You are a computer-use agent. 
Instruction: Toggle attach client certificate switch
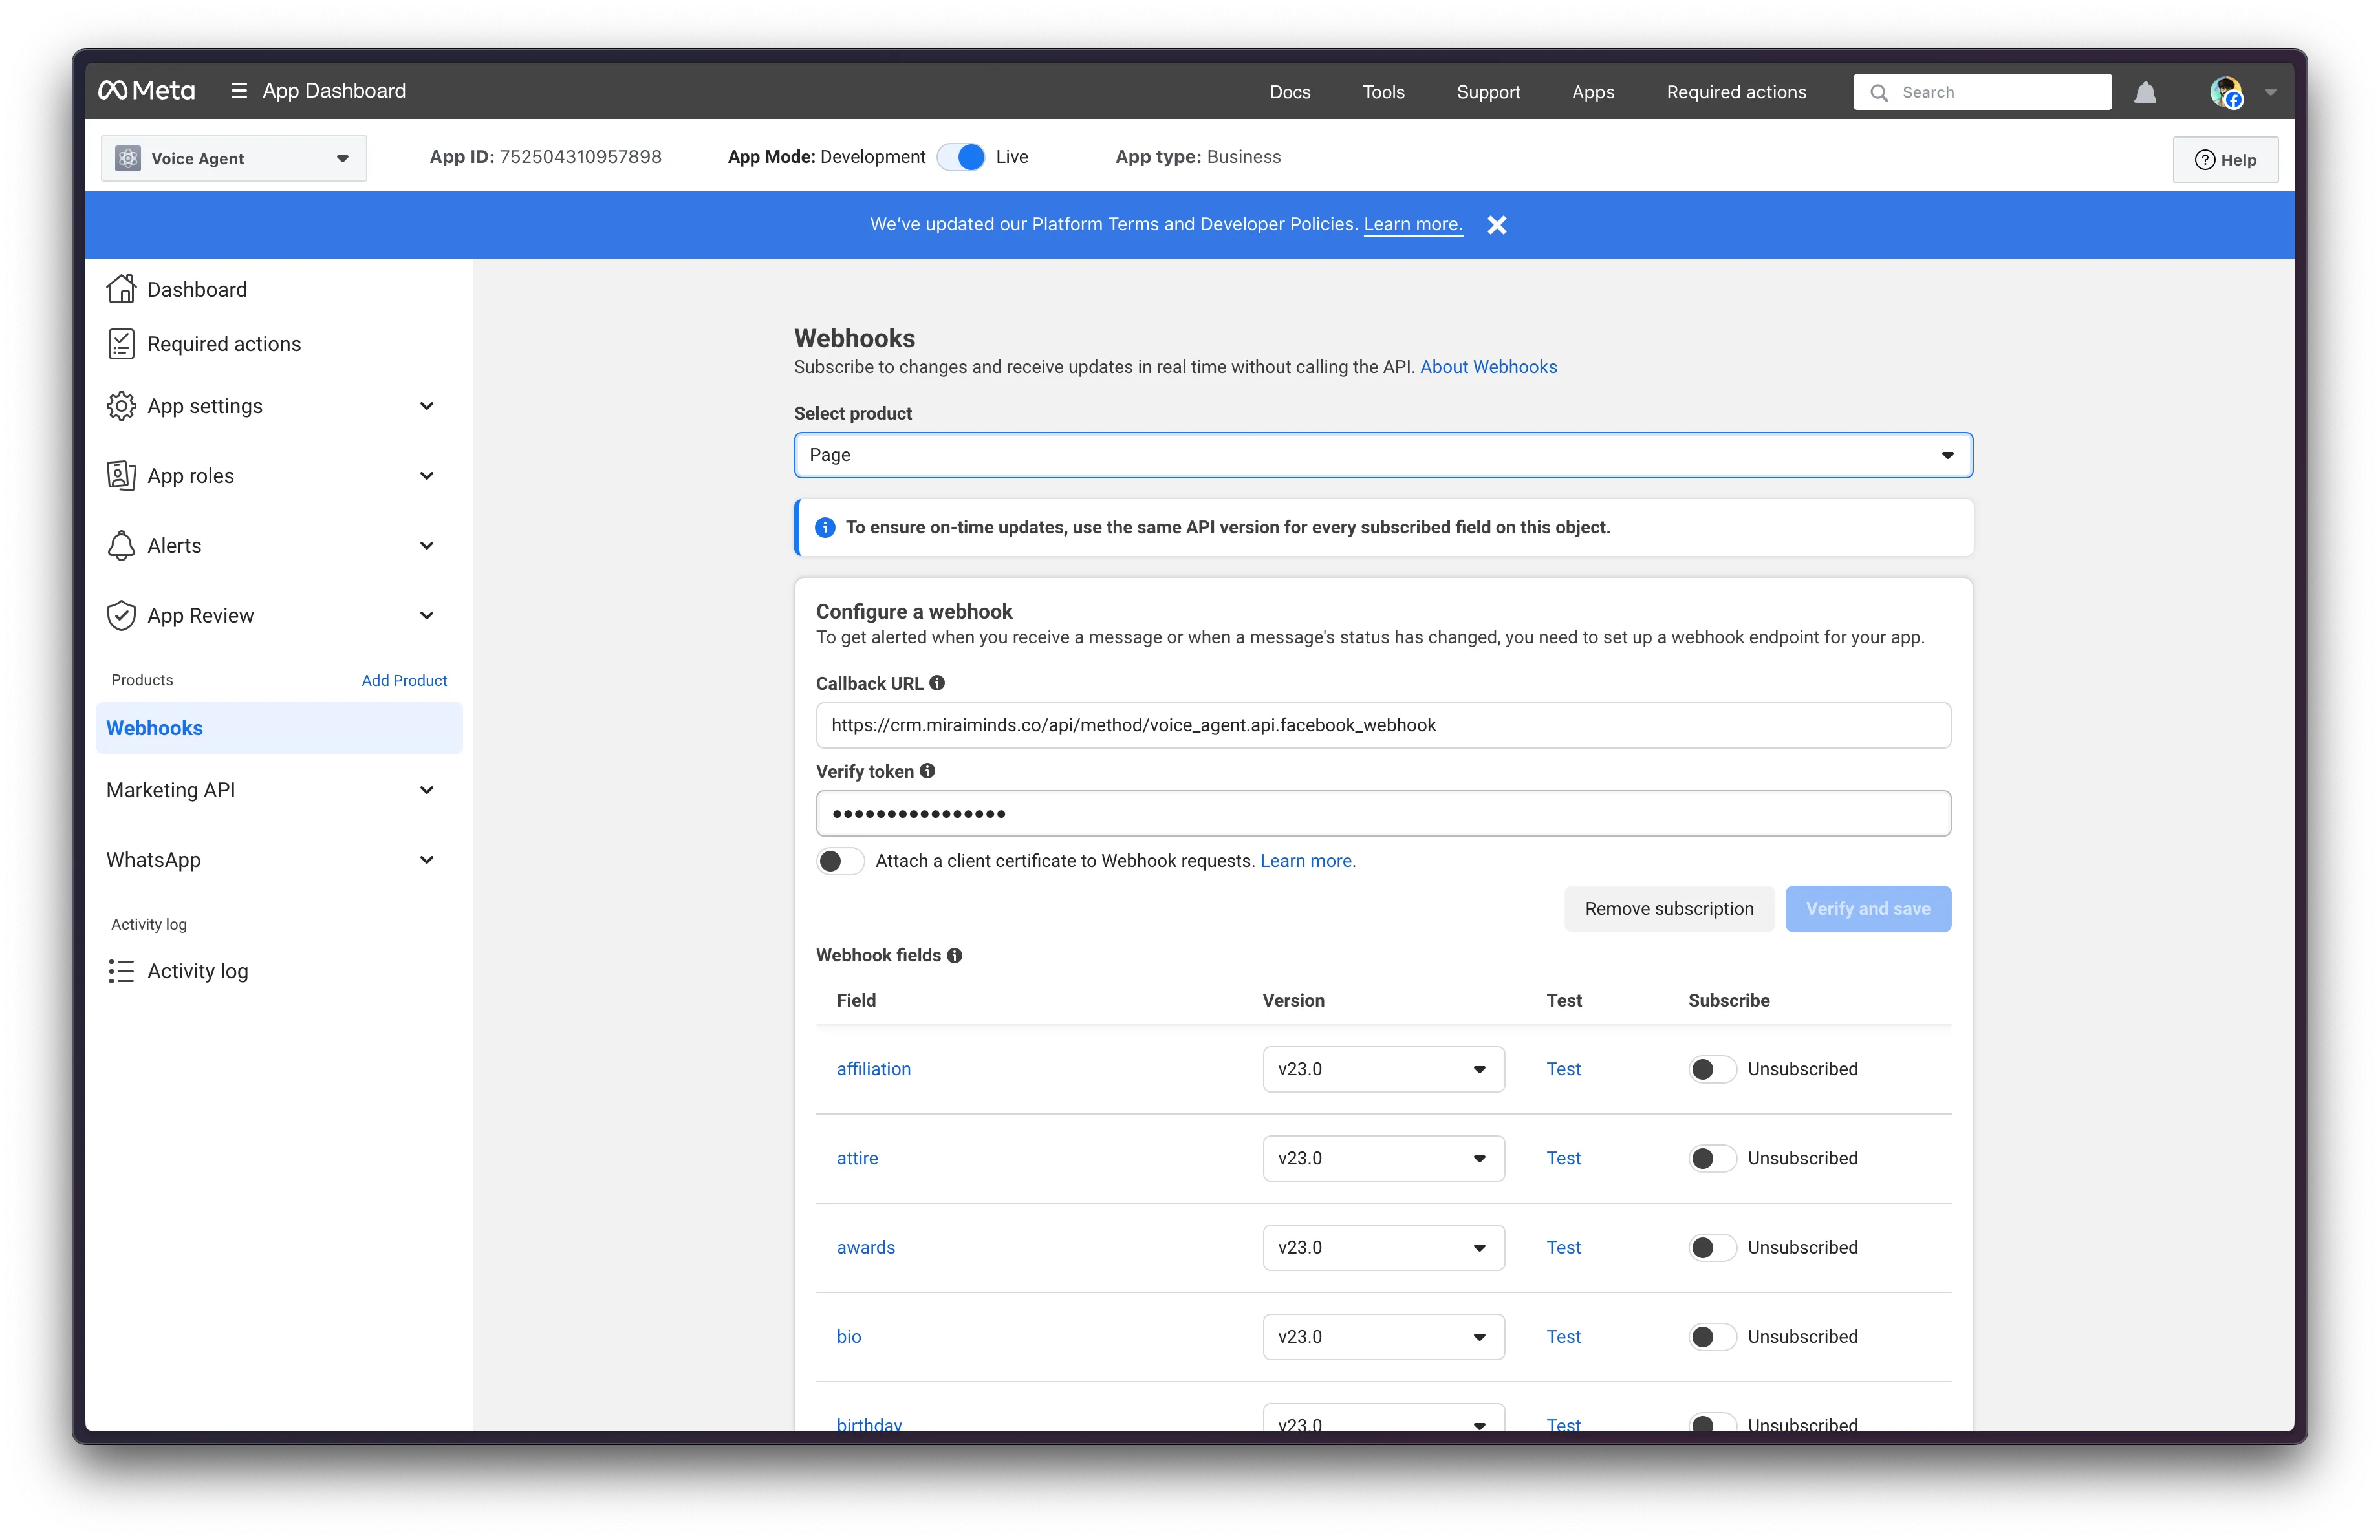(840, 861)
